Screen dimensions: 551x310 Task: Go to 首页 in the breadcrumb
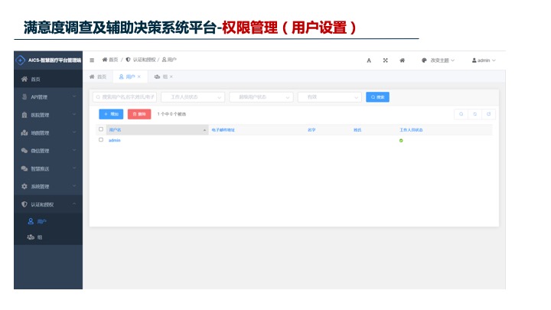pos(110,60)
